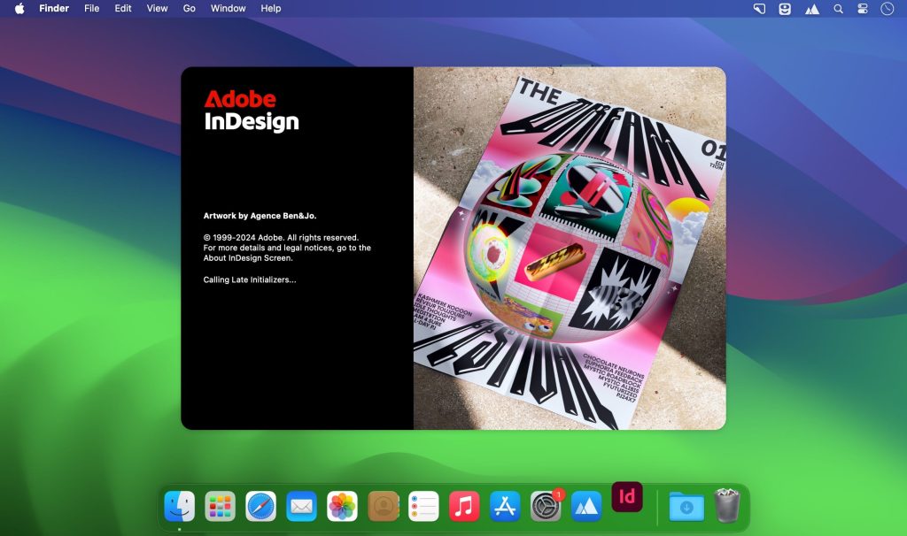Toggle Control Center in the menu bar

(x=863, y=9)
